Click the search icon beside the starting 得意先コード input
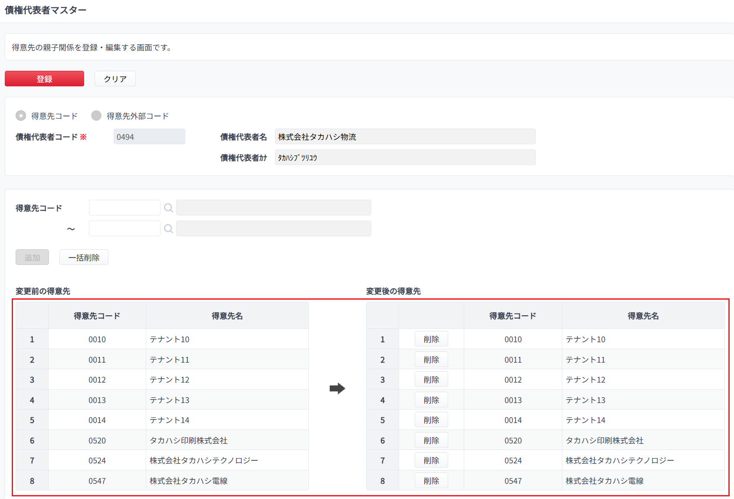734x499 pixels. tap(168, 208)
